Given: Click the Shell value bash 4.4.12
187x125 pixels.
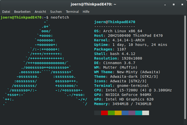Looking at the screenshot, I should [x=123, y=54].
